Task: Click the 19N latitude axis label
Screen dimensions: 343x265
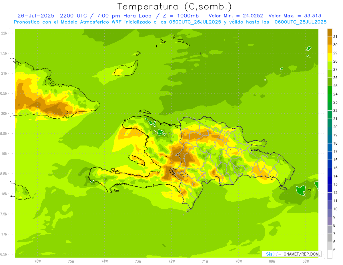Action: pos(5,154)
